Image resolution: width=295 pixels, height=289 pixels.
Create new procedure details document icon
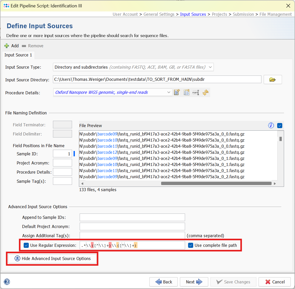pos(177,93)
